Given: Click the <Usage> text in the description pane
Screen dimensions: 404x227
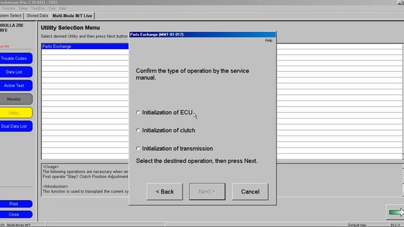Looking at the screenshot, I should 50,166.
